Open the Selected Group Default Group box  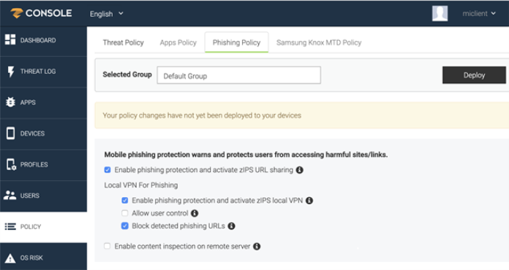point(238,75)
